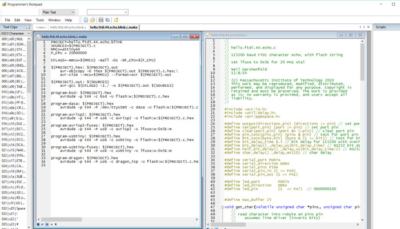Click document icon in blink.c window title
400x229 pixels.
pyautogui.click(x=208, y=35)
